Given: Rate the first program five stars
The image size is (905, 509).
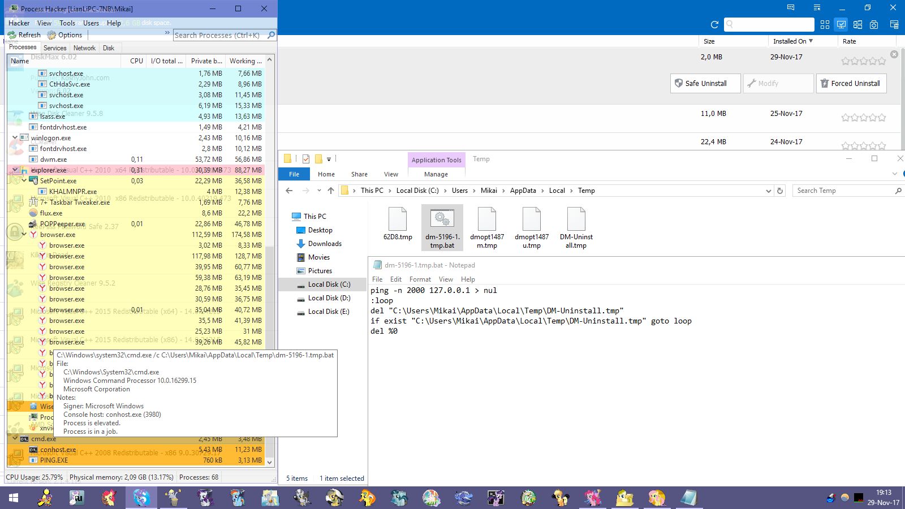Looking at the screenshot, I should [x=881, y=61].
